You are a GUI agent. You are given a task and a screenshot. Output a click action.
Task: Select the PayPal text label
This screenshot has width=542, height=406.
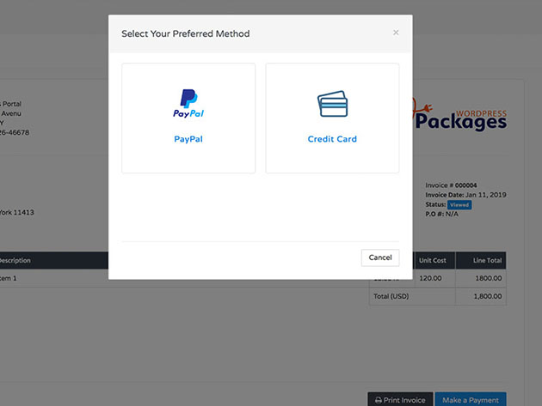pos(188,139)
